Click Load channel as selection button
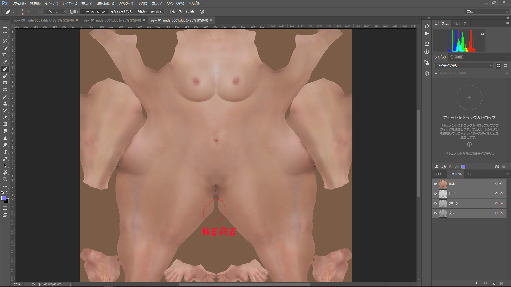This screenshot has width=511, height=287. (x=478, y=283)
